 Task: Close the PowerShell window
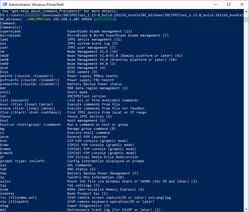pos(242,4)
